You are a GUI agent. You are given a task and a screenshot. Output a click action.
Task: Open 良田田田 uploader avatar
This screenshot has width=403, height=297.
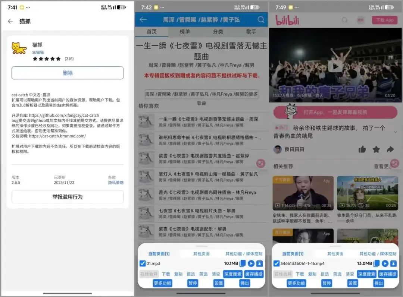click(x=278, y=149)
